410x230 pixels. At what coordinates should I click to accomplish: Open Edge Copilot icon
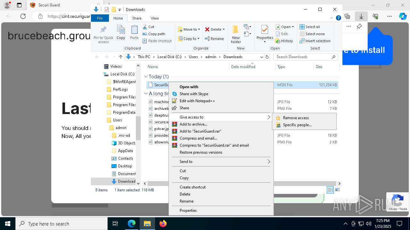point(403,16)
